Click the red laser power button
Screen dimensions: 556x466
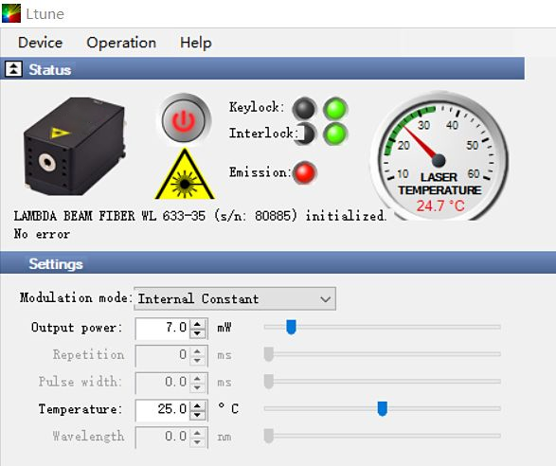[184, 120]
